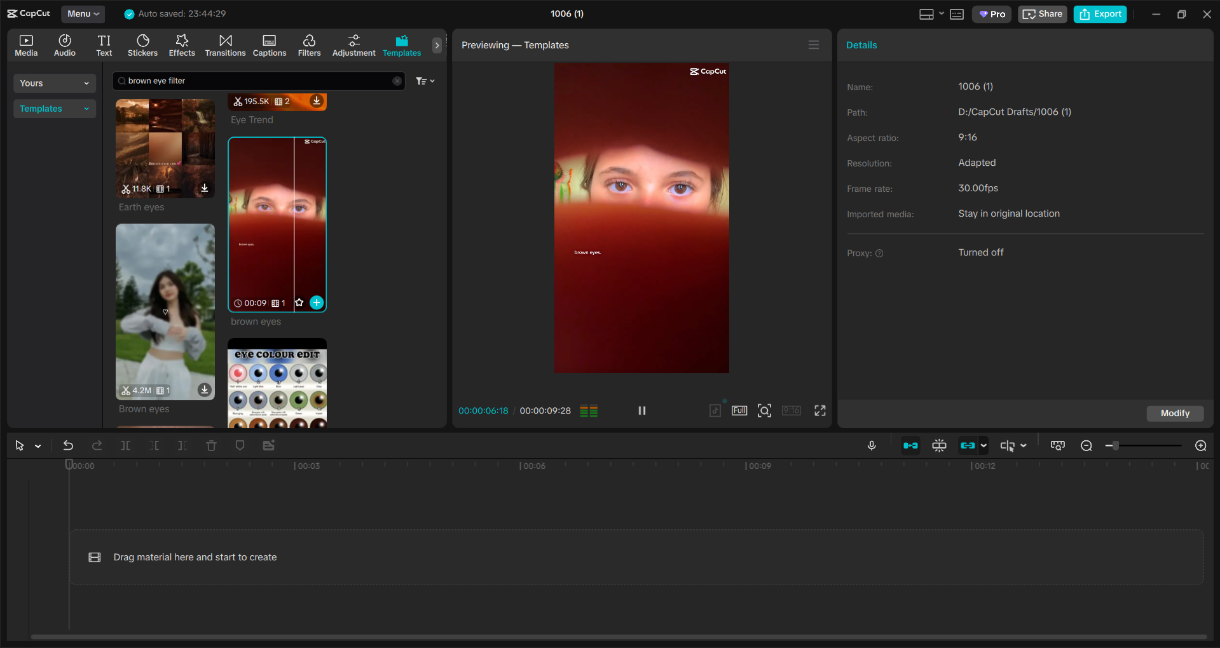Open the Media panel

(x=25, y=44)
